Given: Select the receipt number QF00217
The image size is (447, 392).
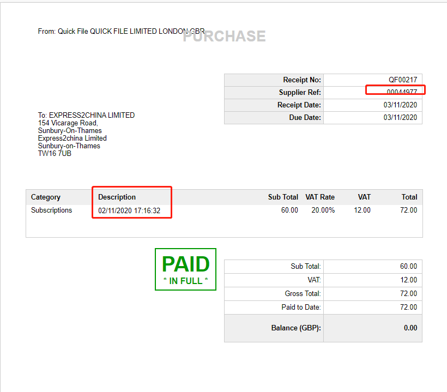Looking at the screenshot, I should point(402,80).
